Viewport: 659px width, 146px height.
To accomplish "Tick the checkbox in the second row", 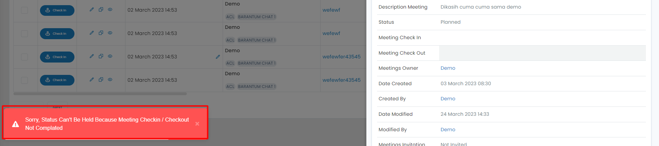I will click(24, 33).
